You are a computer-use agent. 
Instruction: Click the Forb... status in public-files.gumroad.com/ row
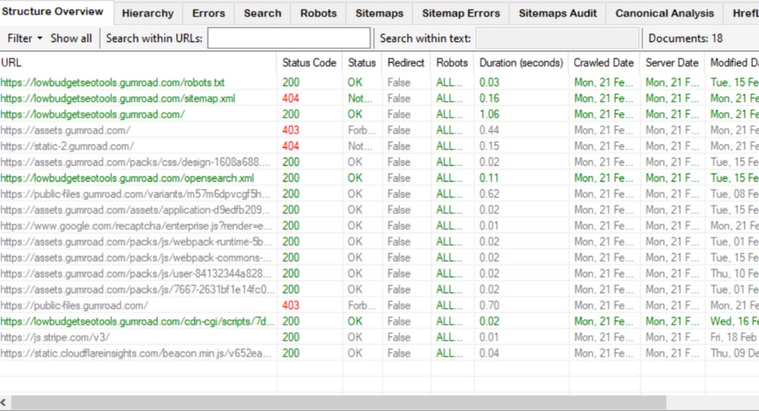tap(362, 306)
